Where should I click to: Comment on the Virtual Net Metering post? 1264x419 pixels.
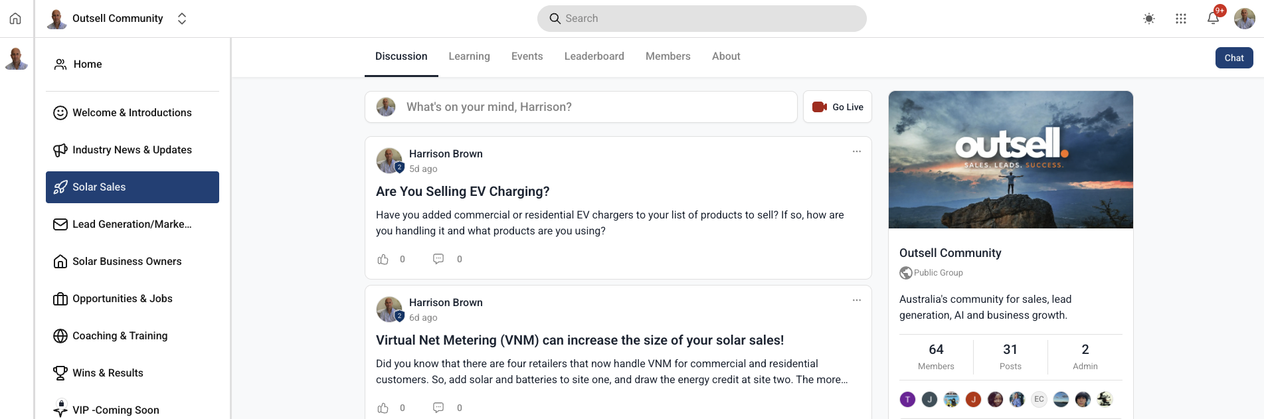[x=438, y=408]
